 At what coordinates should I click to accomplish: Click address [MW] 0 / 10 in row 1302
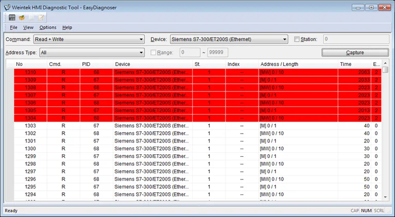click(272, 133)
